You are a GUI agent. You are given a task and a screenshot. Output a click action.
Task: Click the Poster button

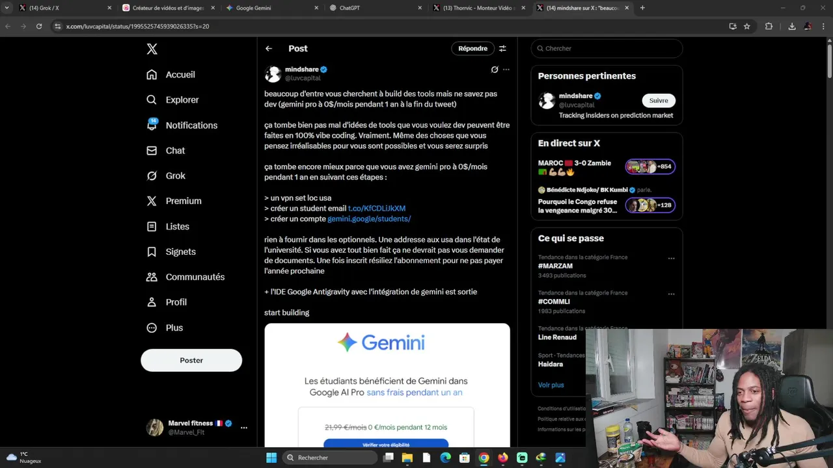click(x=191, y=360)
